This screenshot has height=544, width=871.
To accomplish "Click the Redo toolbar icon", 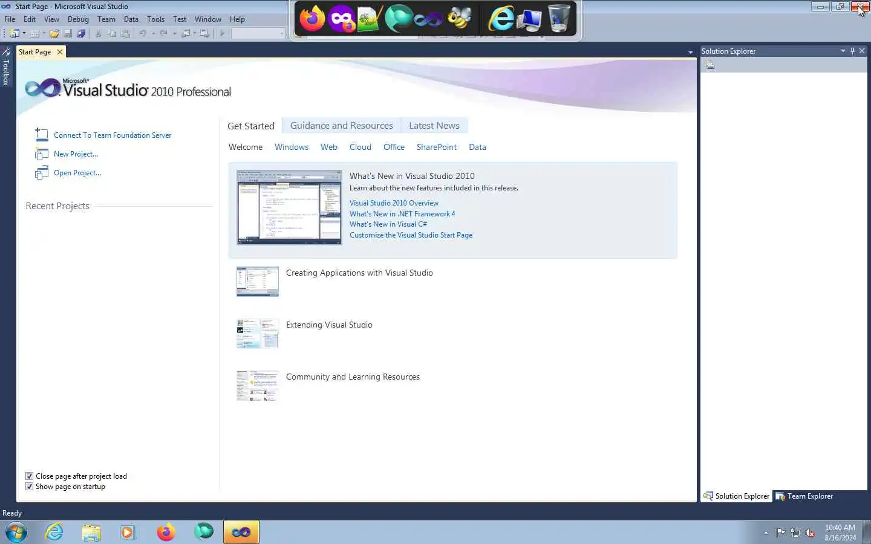I will pos(163,34).
